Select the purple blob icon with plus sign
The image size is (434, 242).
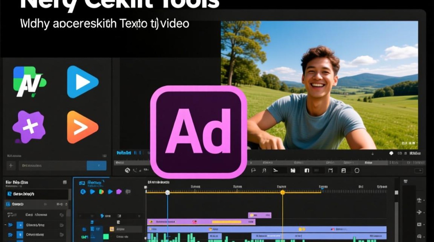tap(29, 127)
